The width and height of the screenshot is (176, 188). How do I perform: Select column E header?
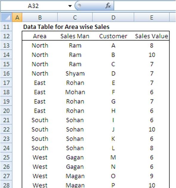pos(152,18)
